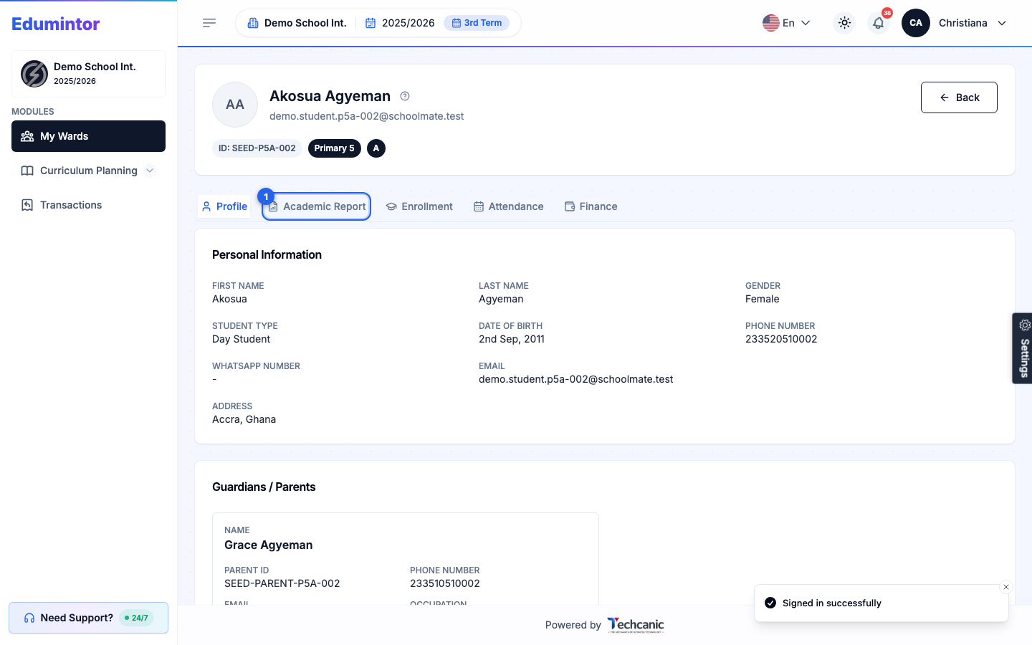
Task: Click the Techcanic logo link
Action: pos(636,625)
